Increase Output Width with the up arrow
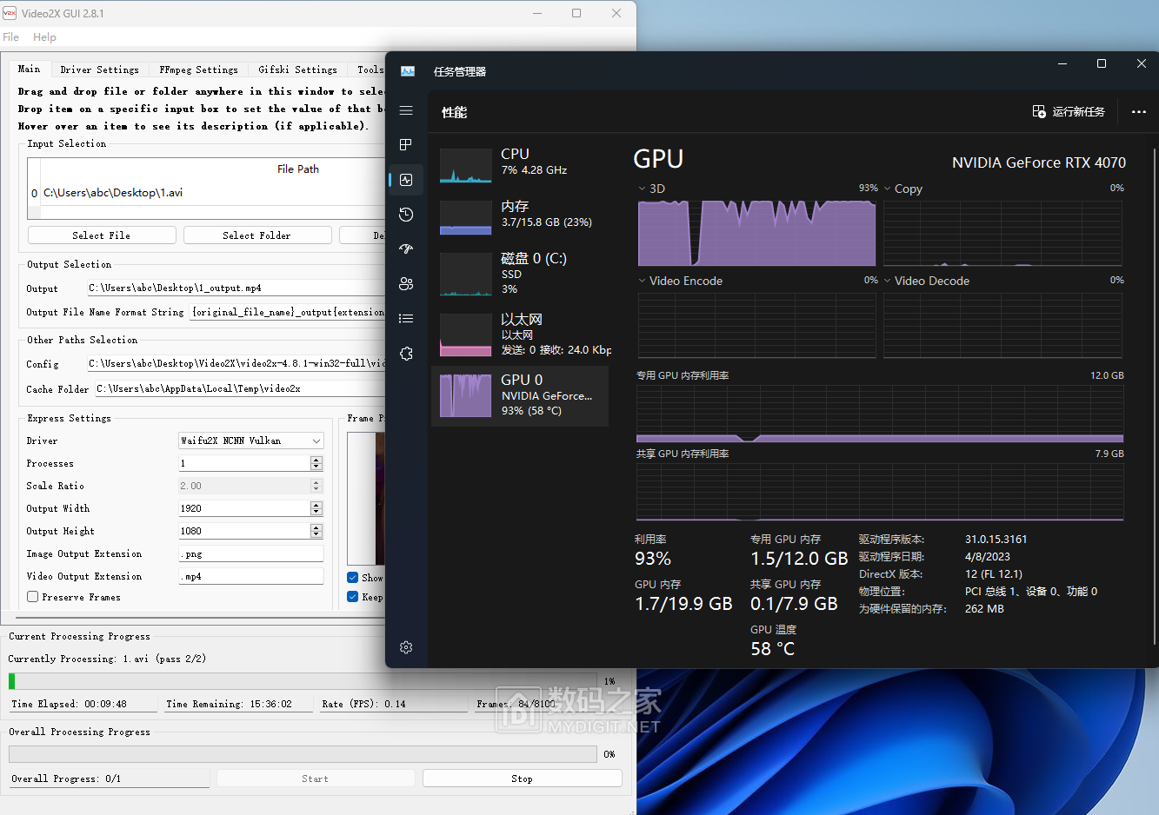The width and height of the screenshot is (1159, 815). coord(316,505)
